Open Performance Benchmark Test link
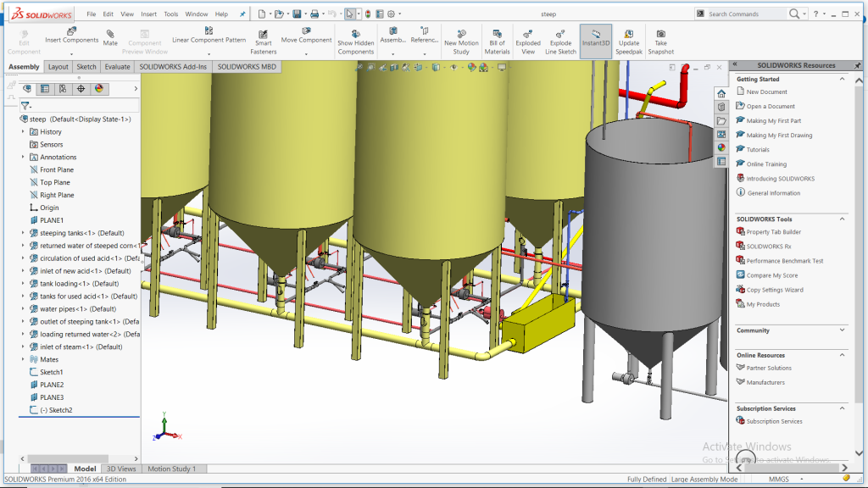This screenshot has width=868, height=488. tap(784, 261)
